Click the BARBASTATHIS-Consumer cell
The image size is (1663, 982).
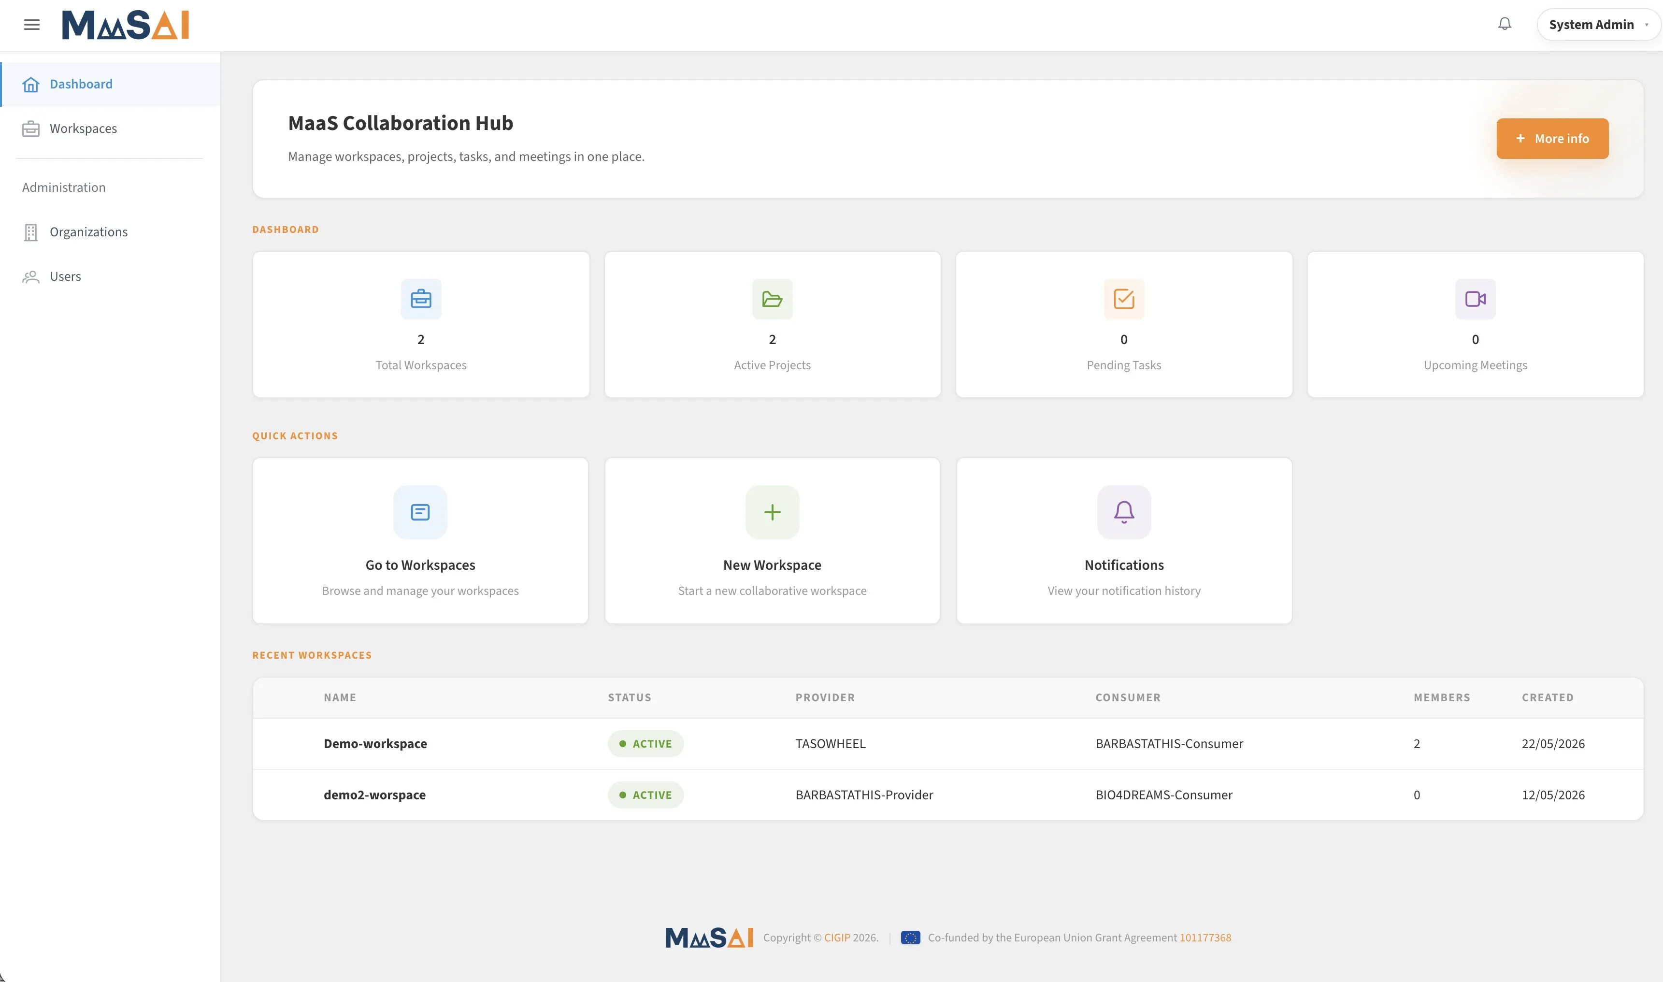point(1169,744)
